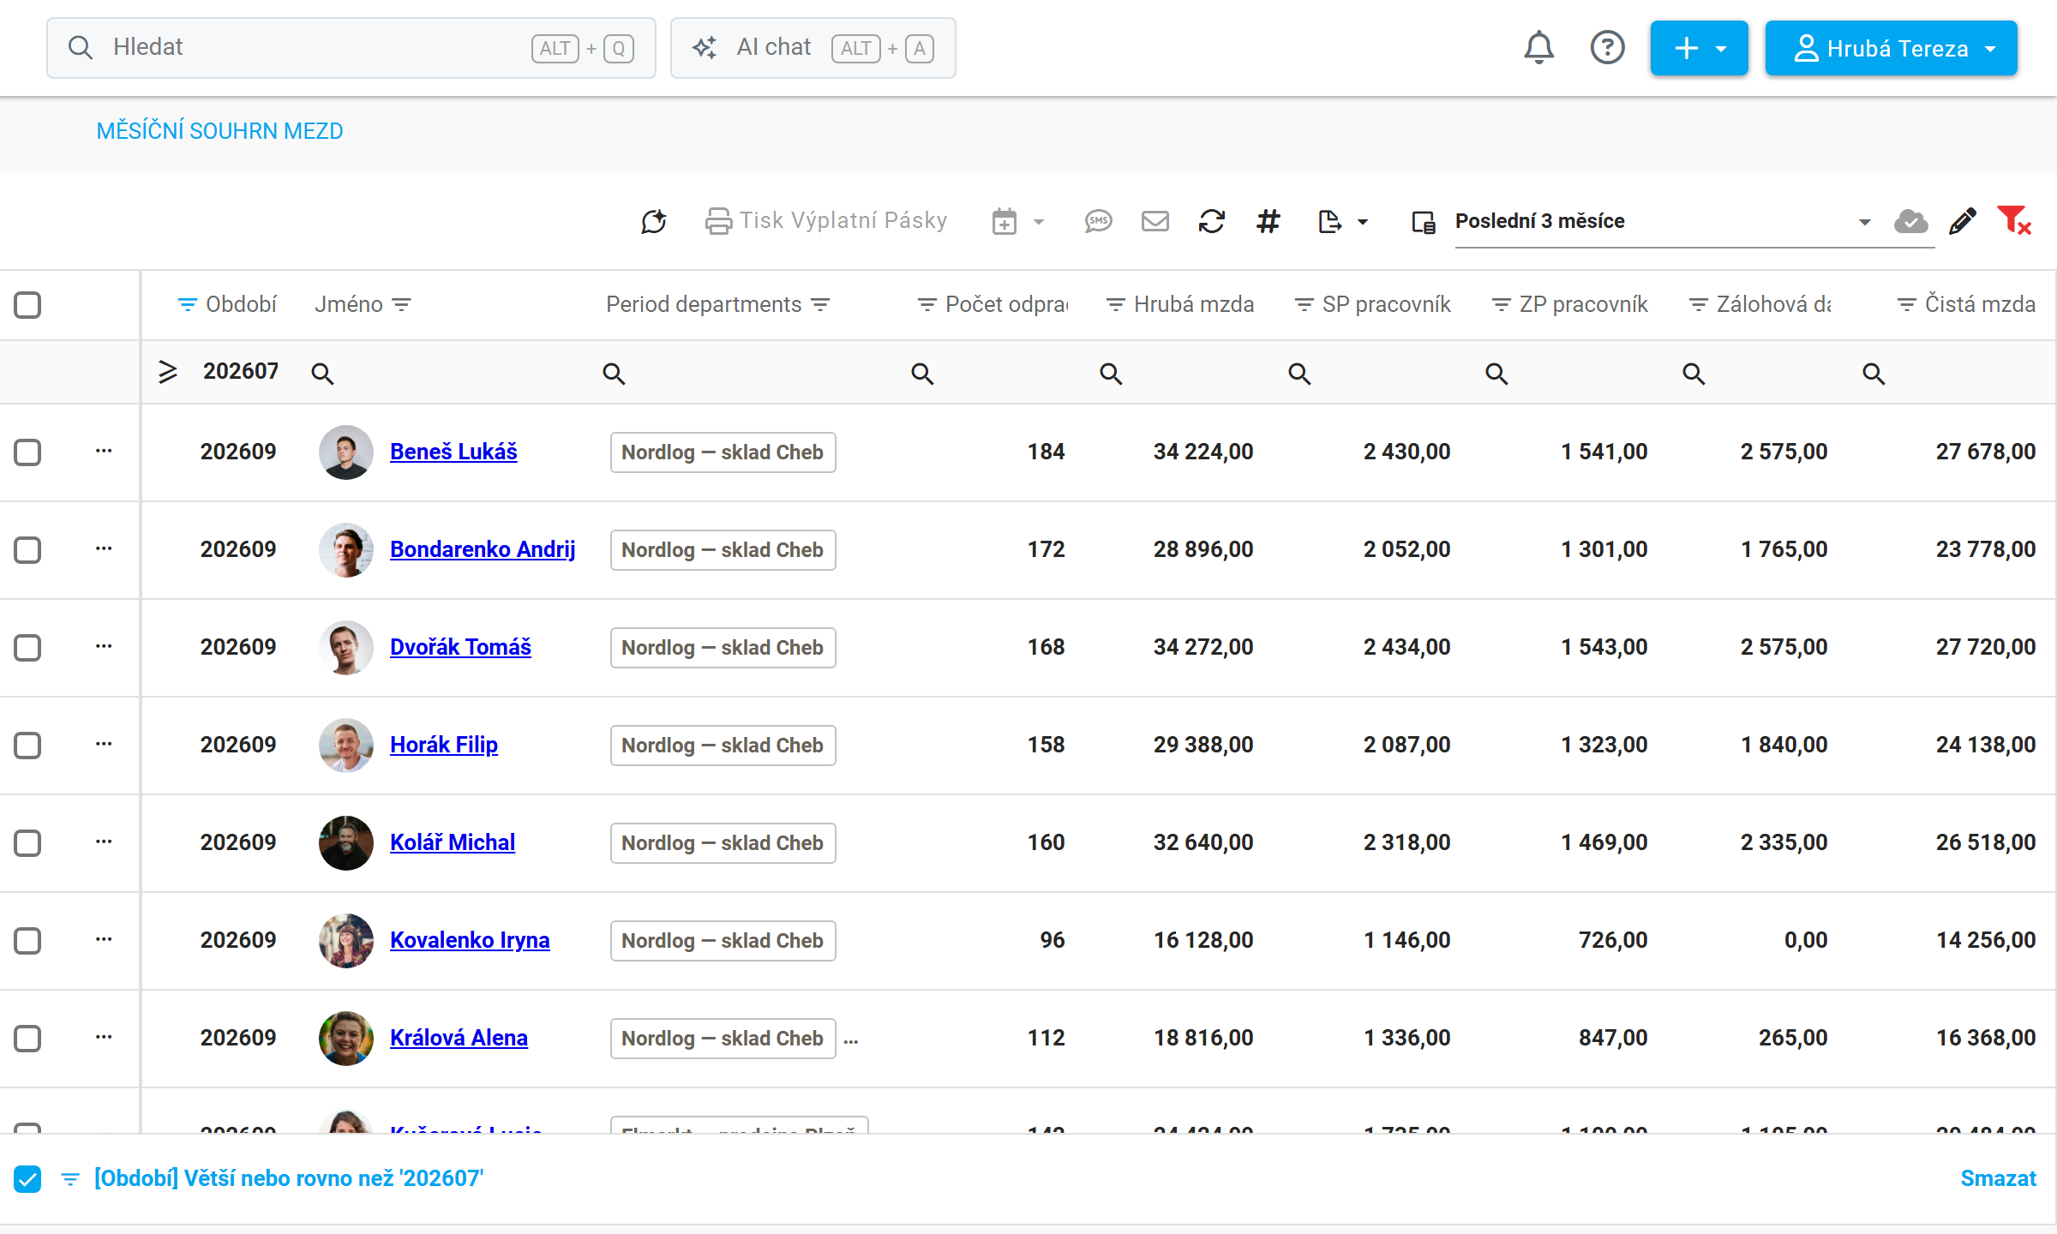Image resolution: width=2057 pixels, height=1234 pixels.
Task: Clear filters with red funnel icon
Action: [x=2014, y=221]
